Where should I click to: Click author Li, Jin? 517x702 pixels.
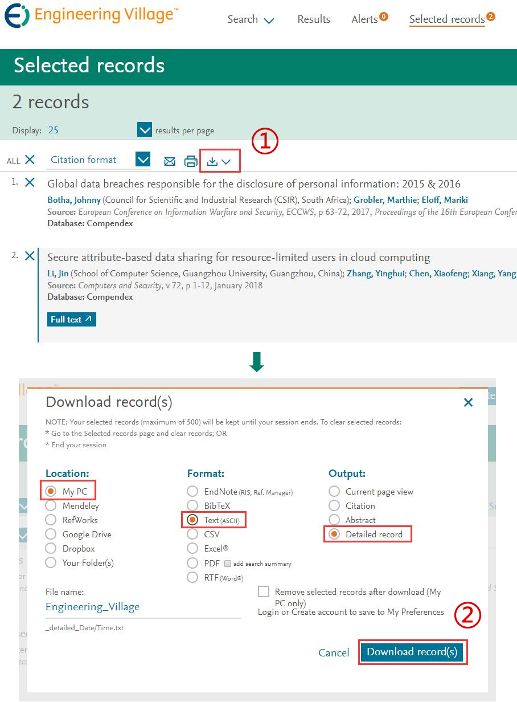[58, 274]
